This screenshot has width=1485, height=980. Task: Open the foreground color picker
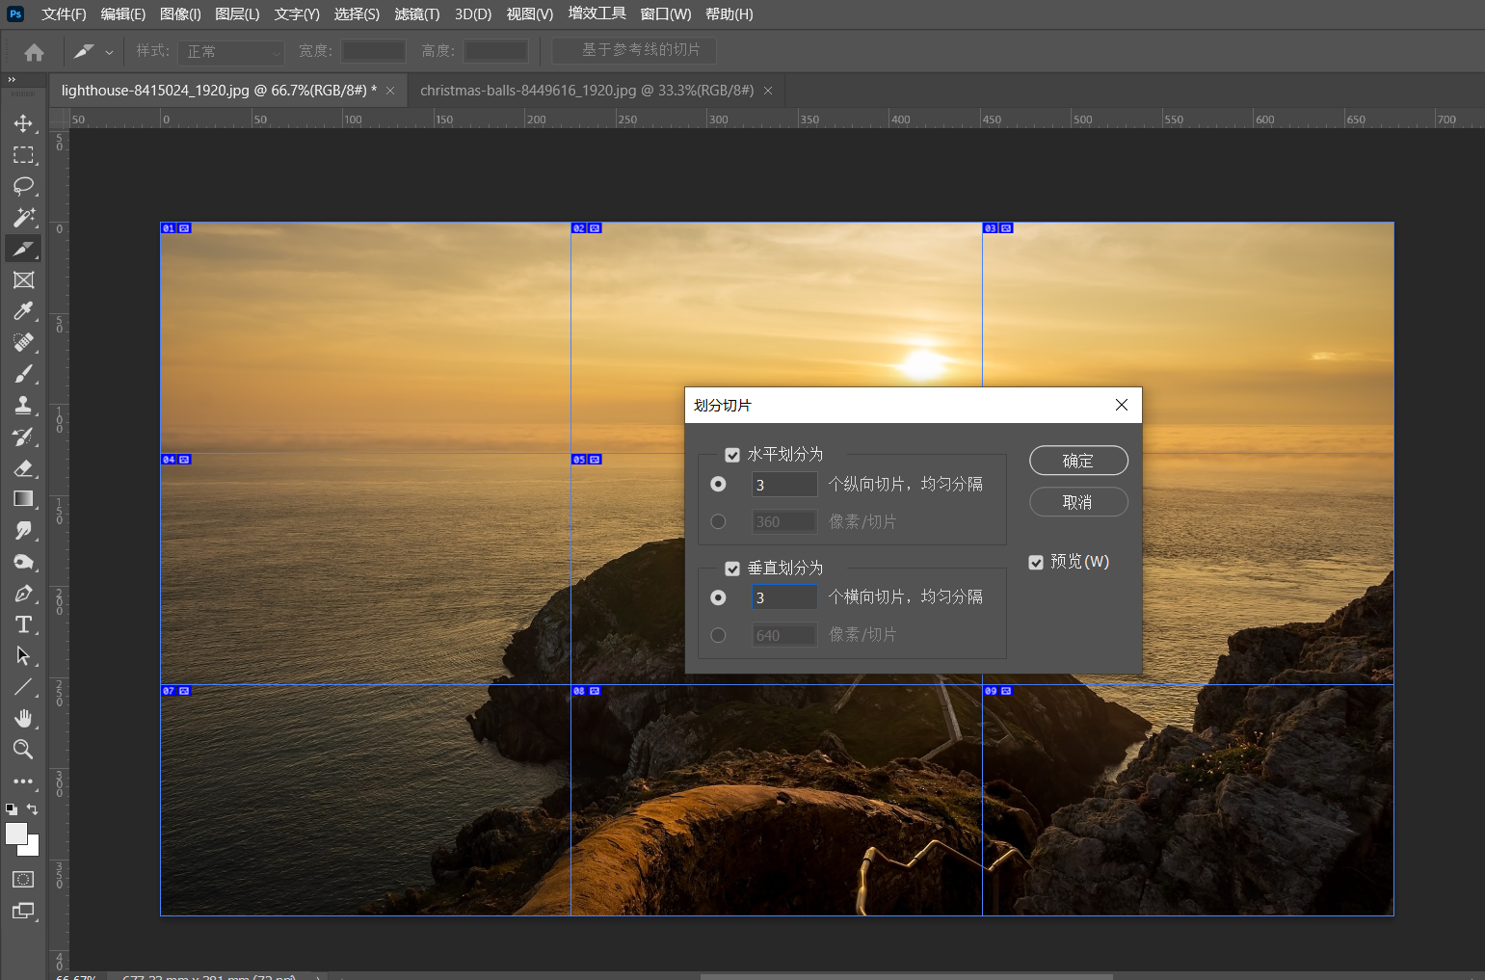(x=14, y=833)
